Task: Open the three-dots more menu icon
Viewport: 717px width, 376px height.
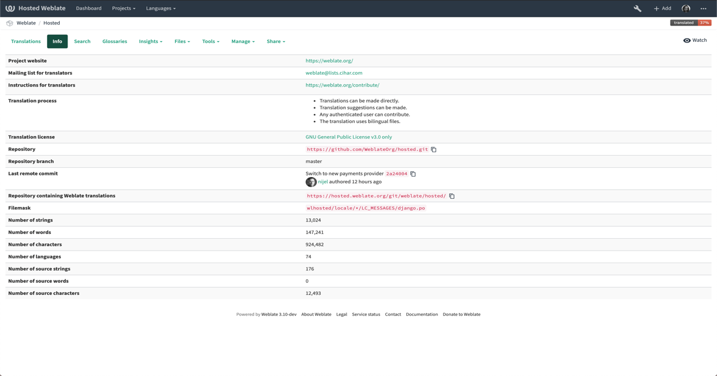Action: pyautogui.click(x=703, y=8)
